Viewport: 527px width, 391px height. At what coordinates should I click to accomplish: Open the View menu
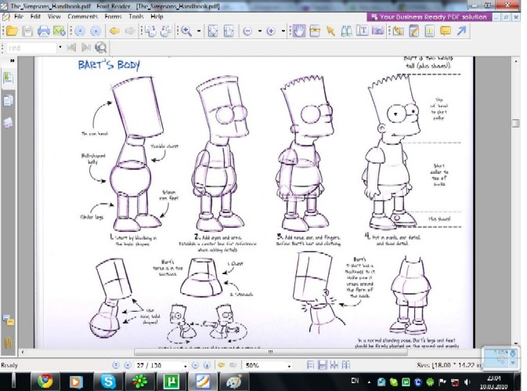click(54, 16)
